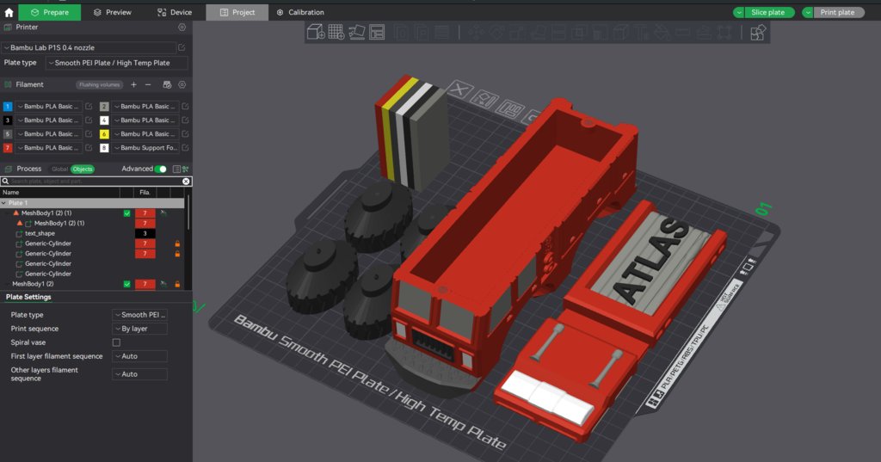Uncheck printable box for MeshBody1 (2)
This screenshot has width=881, height=462.
click(x=127, y=285)
